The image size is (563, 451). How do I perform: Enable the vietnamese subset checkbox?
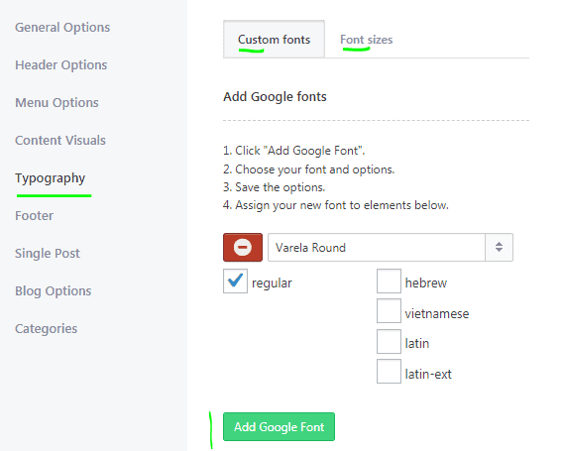point(389,311)
